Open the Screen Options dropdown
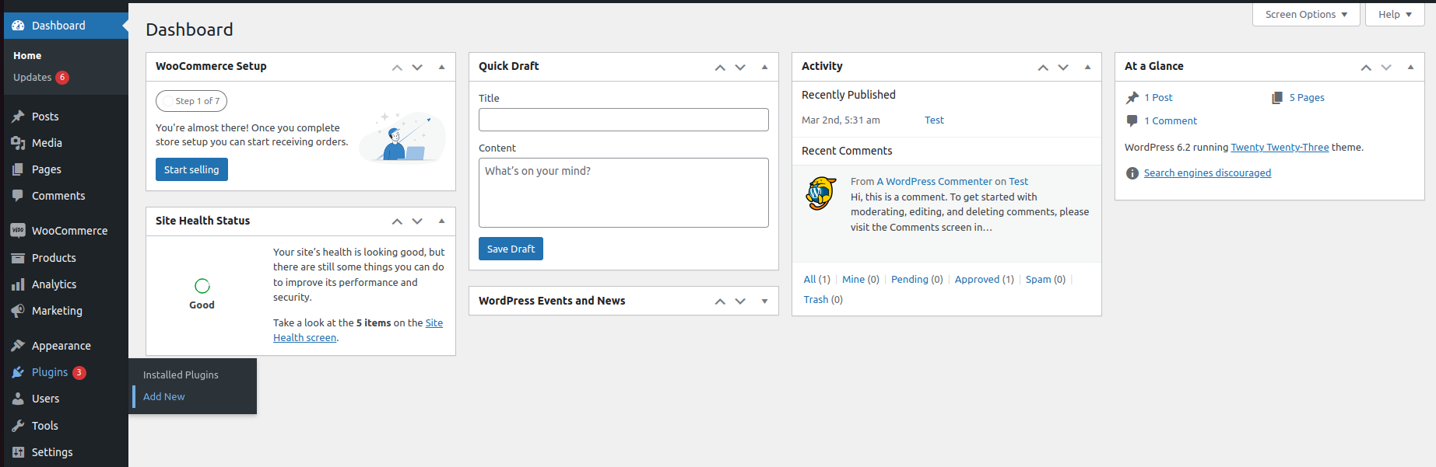 tap(1305, 15)
